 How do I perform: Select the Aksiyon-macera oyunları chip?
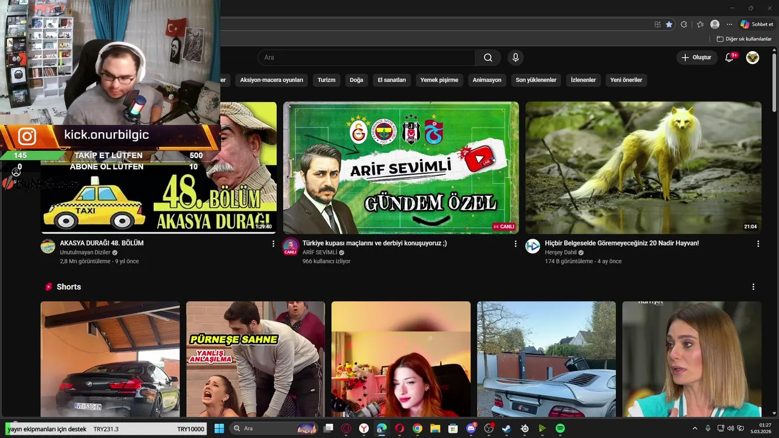coord(271,80)
